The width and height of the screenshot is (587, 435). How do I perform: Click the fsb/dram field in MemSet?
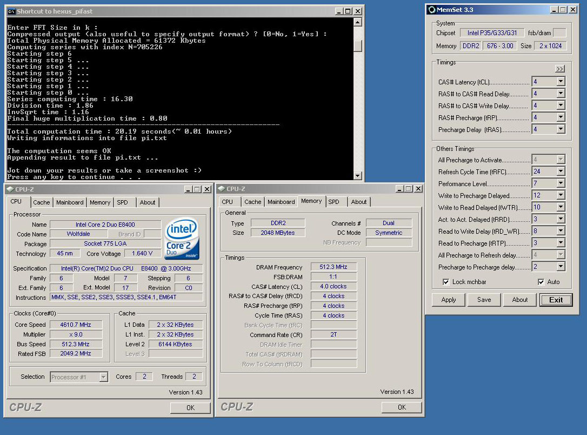coord(559,33)
